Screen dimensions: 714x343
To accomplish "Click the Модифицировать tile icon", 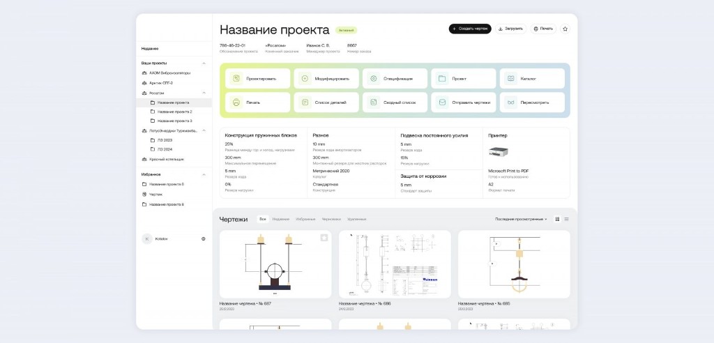I will pos(305,79).
